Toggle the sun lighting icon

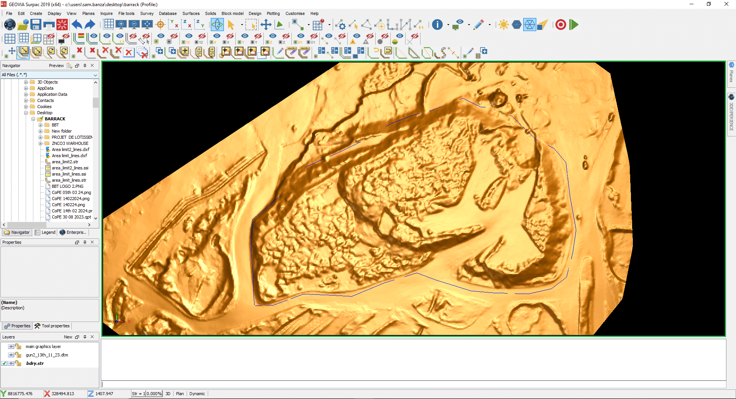(x=503, y=25)
